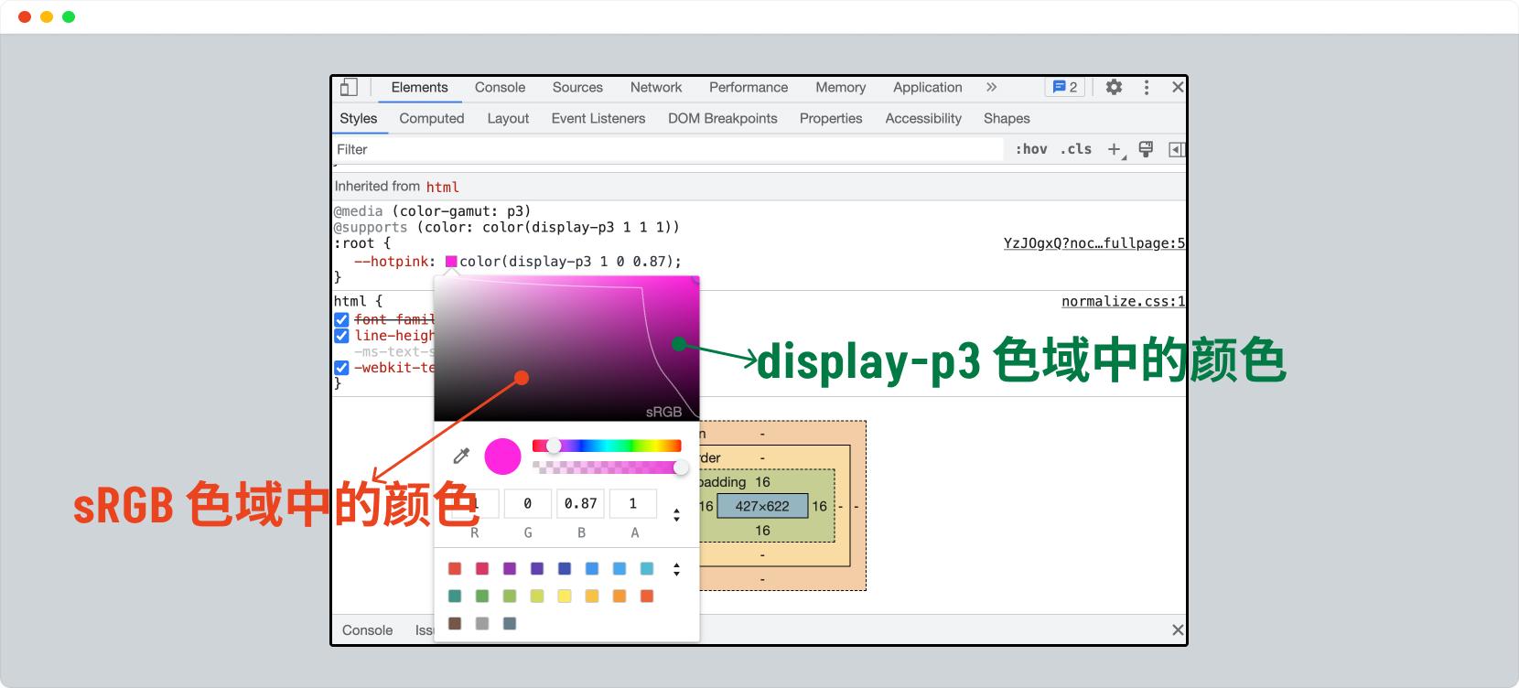The width and height of the screenshot is (1519, 688).
Task: Select the yellow palette swatch
Action: (x=565, y=597)
